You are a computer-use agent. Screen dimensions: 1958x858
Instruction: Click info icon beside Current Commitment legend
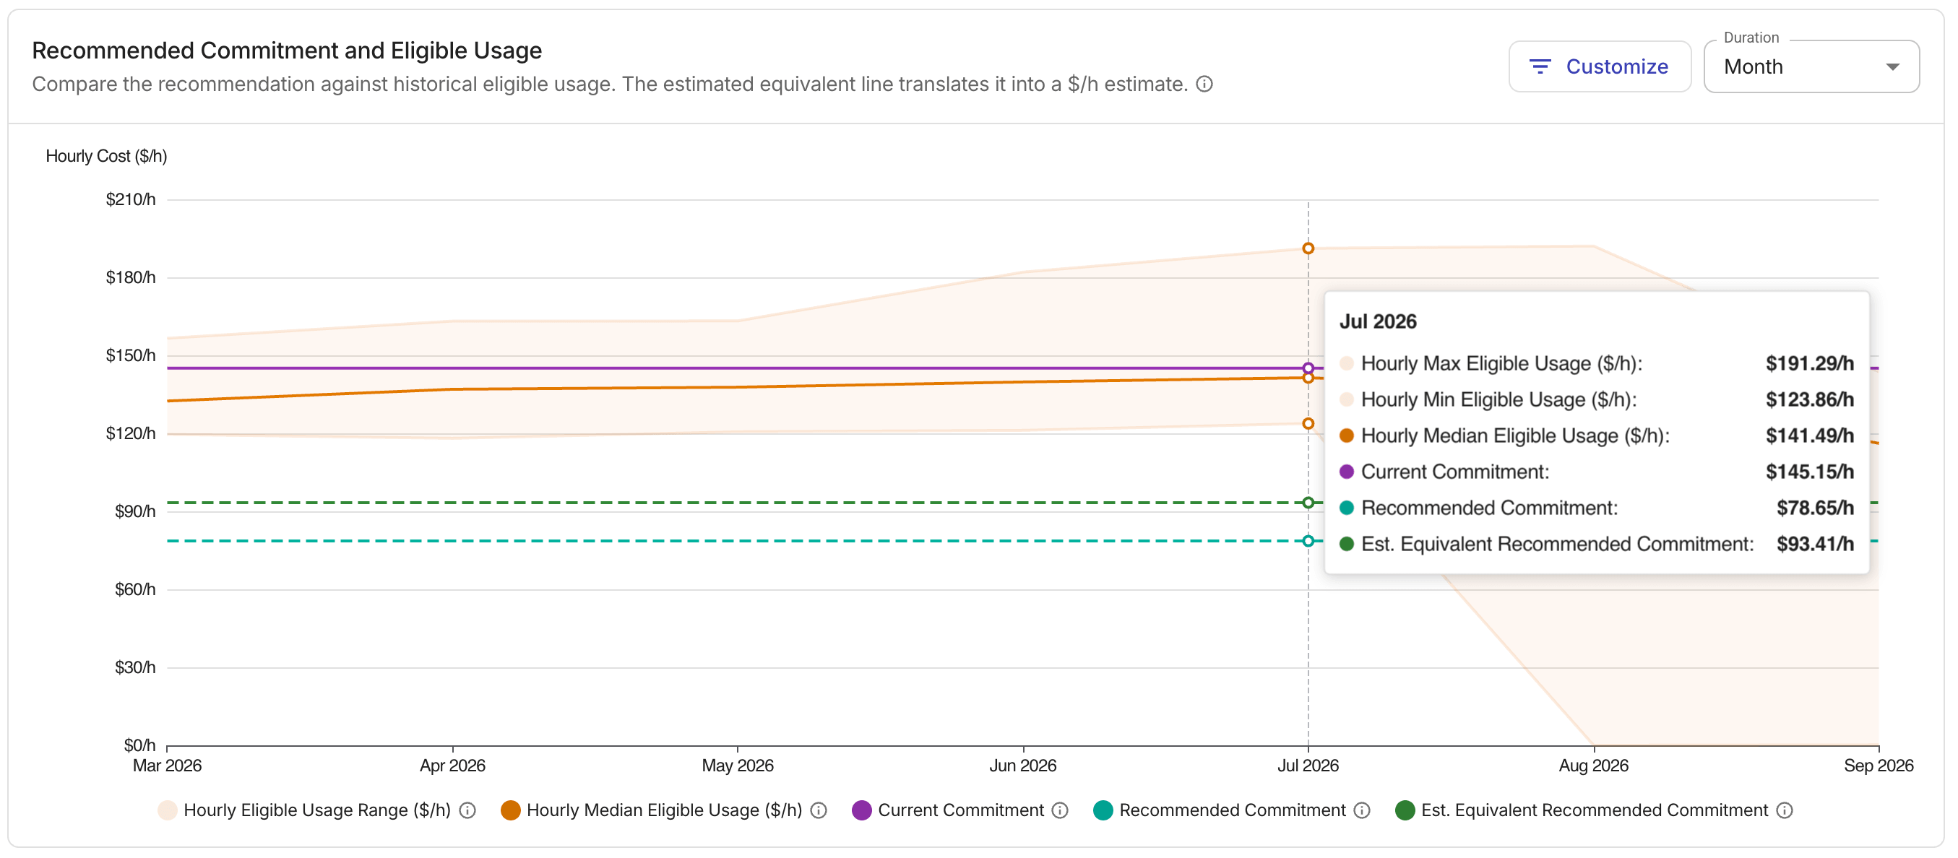tap(1061, 811)
